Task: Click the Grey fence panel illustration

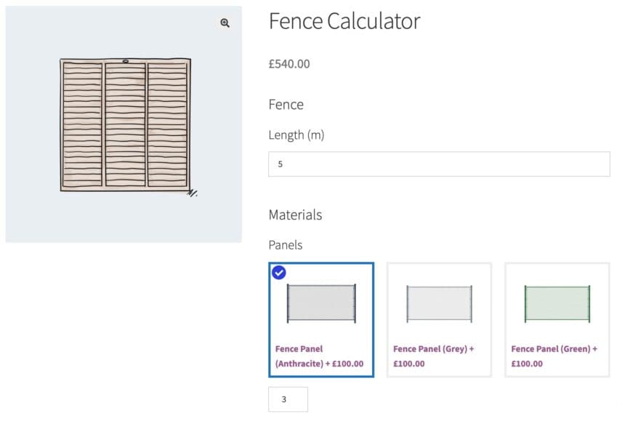Action: pos(439,303)
